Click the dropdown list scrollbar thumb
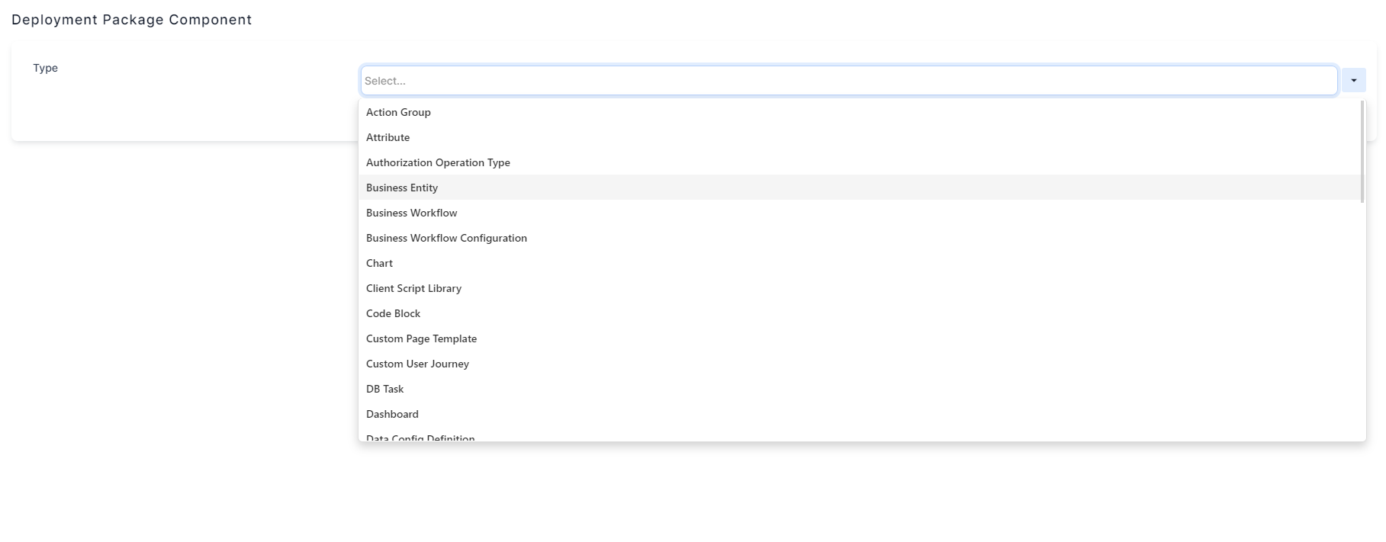Image resolution: width=1386 pixels, height=542 pixels. point(1362,152)
